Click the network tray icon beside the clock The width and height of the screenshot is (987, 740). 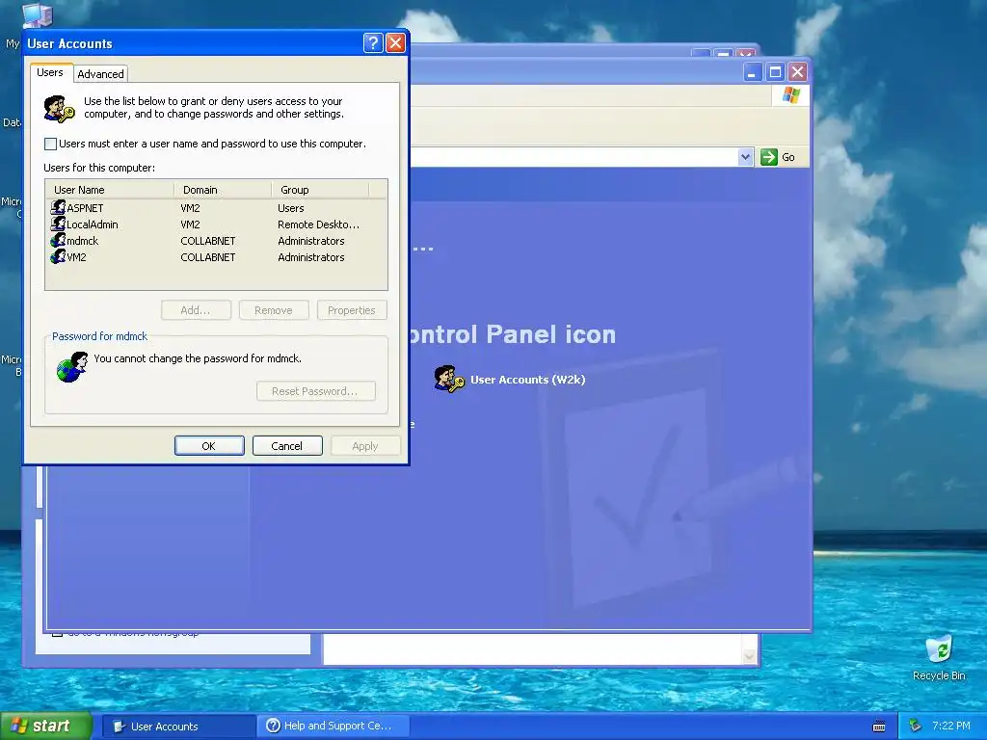[915, 726]
